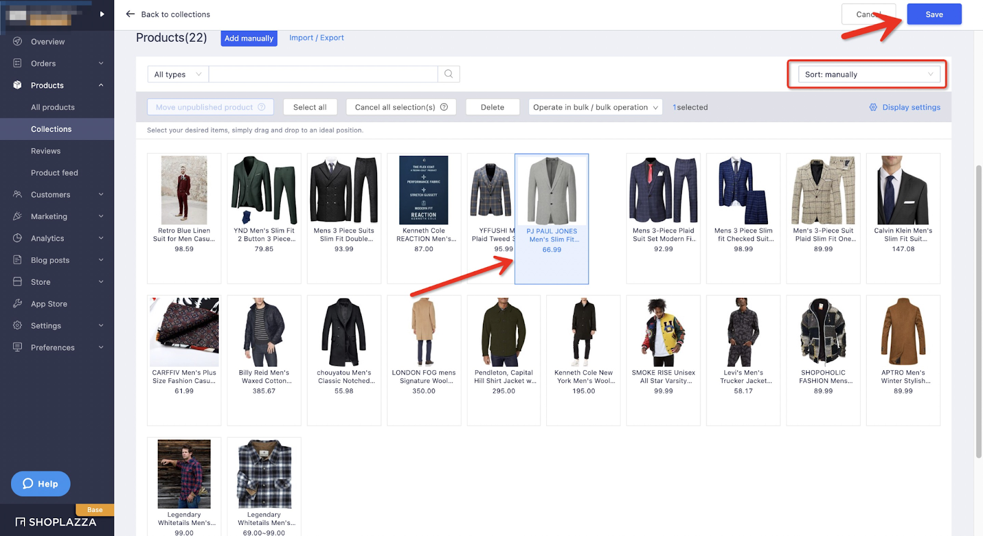Open All products page
Image resolution: width=983 pixels, height=536 pixels.
tap(53, 107)
